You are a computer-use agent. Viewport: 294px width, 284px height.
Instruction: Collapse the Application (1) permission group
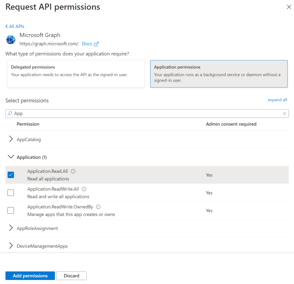point(11,157)
